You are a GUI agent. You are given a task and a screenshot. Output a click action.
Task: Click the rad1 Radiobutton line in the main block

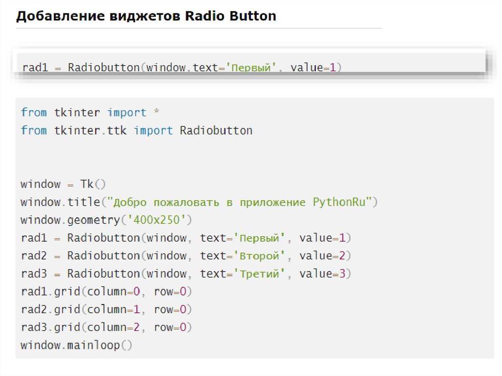[x=186, y=238]
